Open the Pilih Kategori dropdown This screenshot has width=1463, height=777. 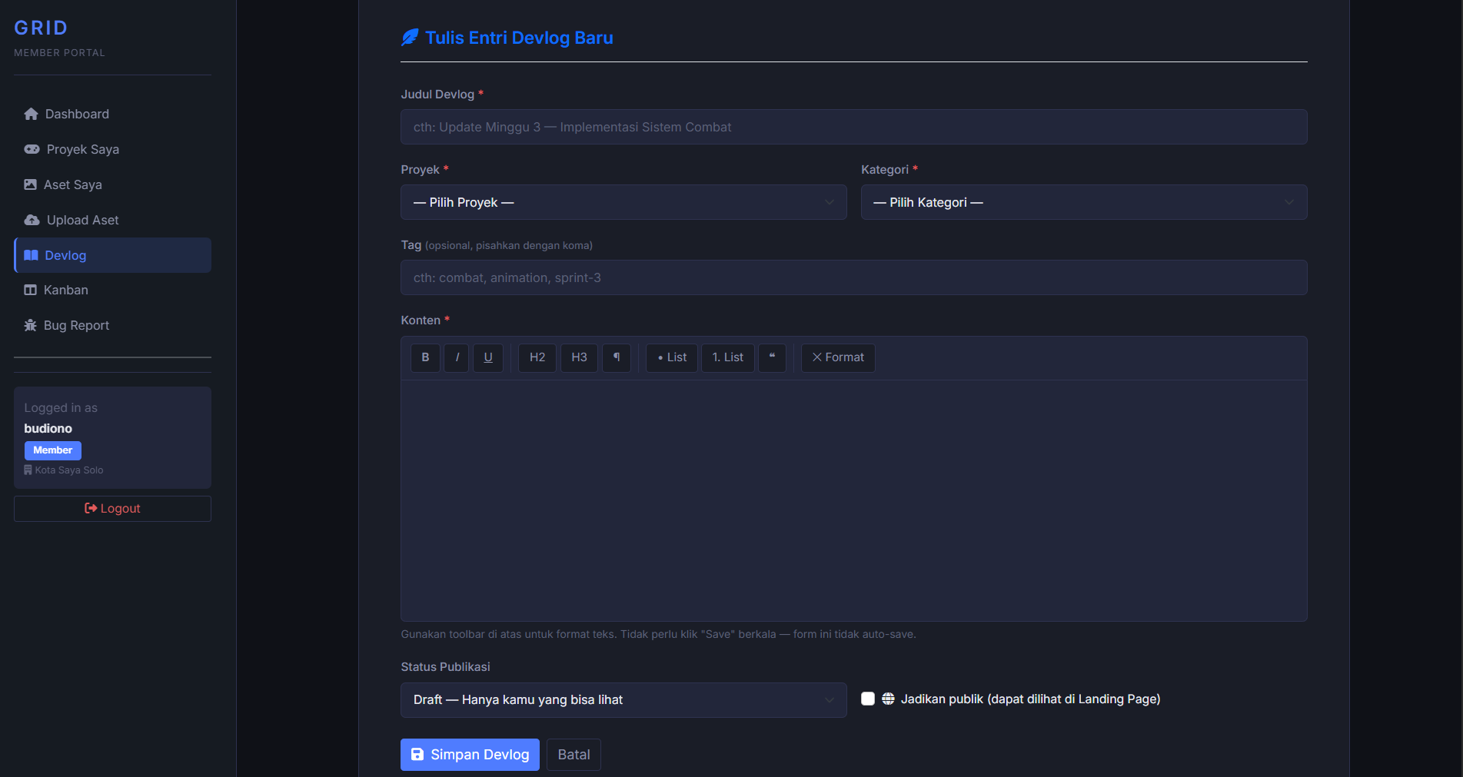[x=1084, y=202]
